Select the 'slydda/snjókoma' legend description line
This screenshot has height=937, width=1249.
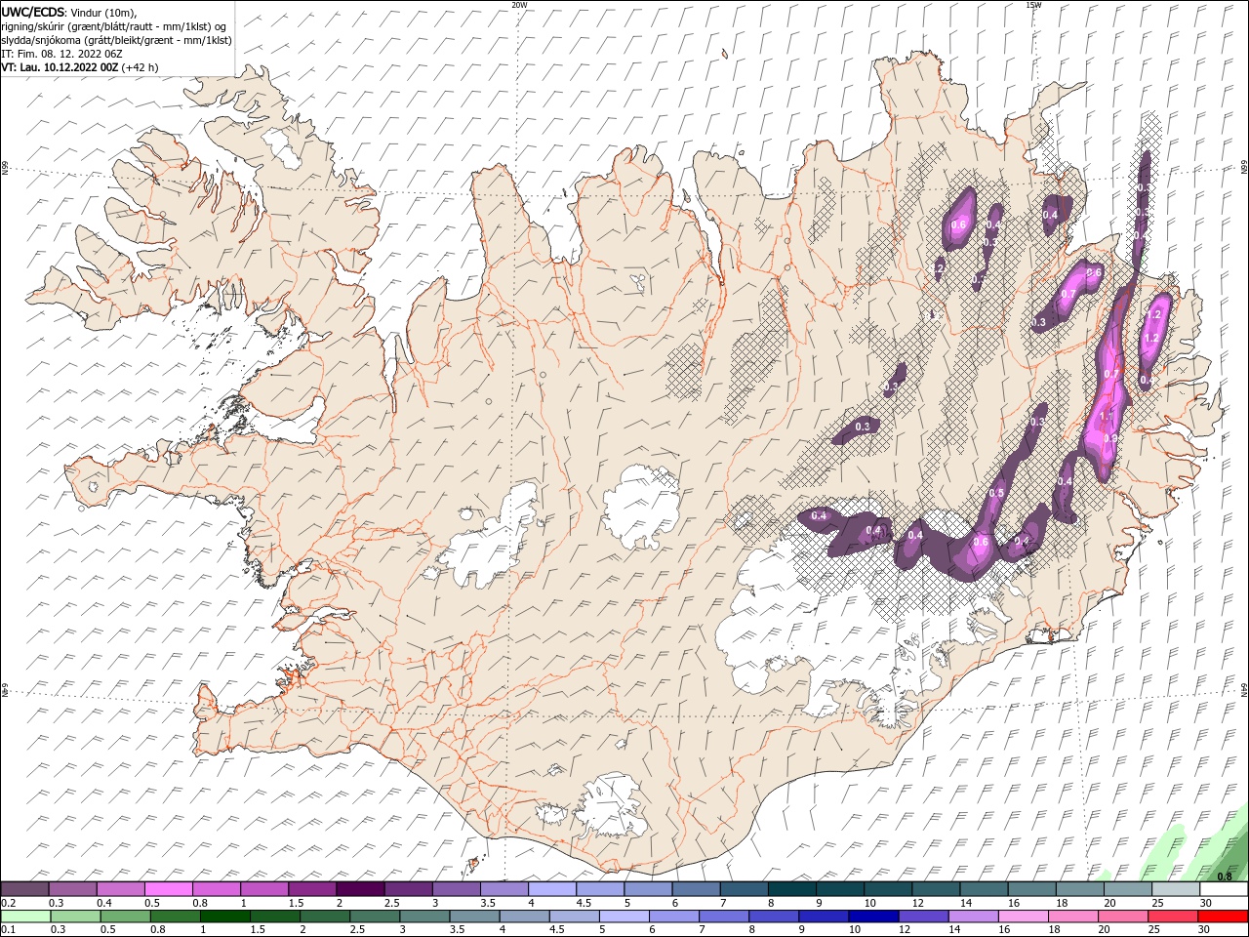[117, 40]
